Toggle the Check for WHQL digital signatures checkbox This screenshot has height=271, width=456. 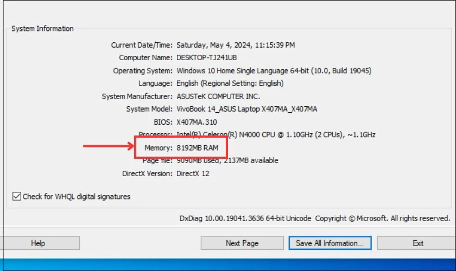17,196
